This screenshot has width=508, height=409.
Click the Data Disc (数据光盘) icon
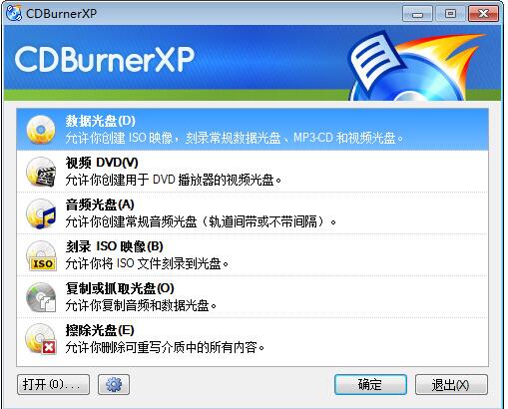[41, 130]
